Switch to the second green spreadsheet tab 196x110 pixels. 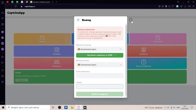[x=17, y=2]
